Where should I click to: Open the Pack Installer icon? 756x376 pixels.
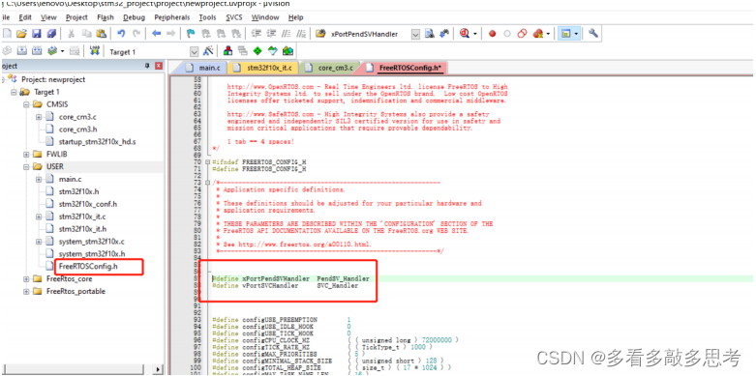tap(287, 50)
